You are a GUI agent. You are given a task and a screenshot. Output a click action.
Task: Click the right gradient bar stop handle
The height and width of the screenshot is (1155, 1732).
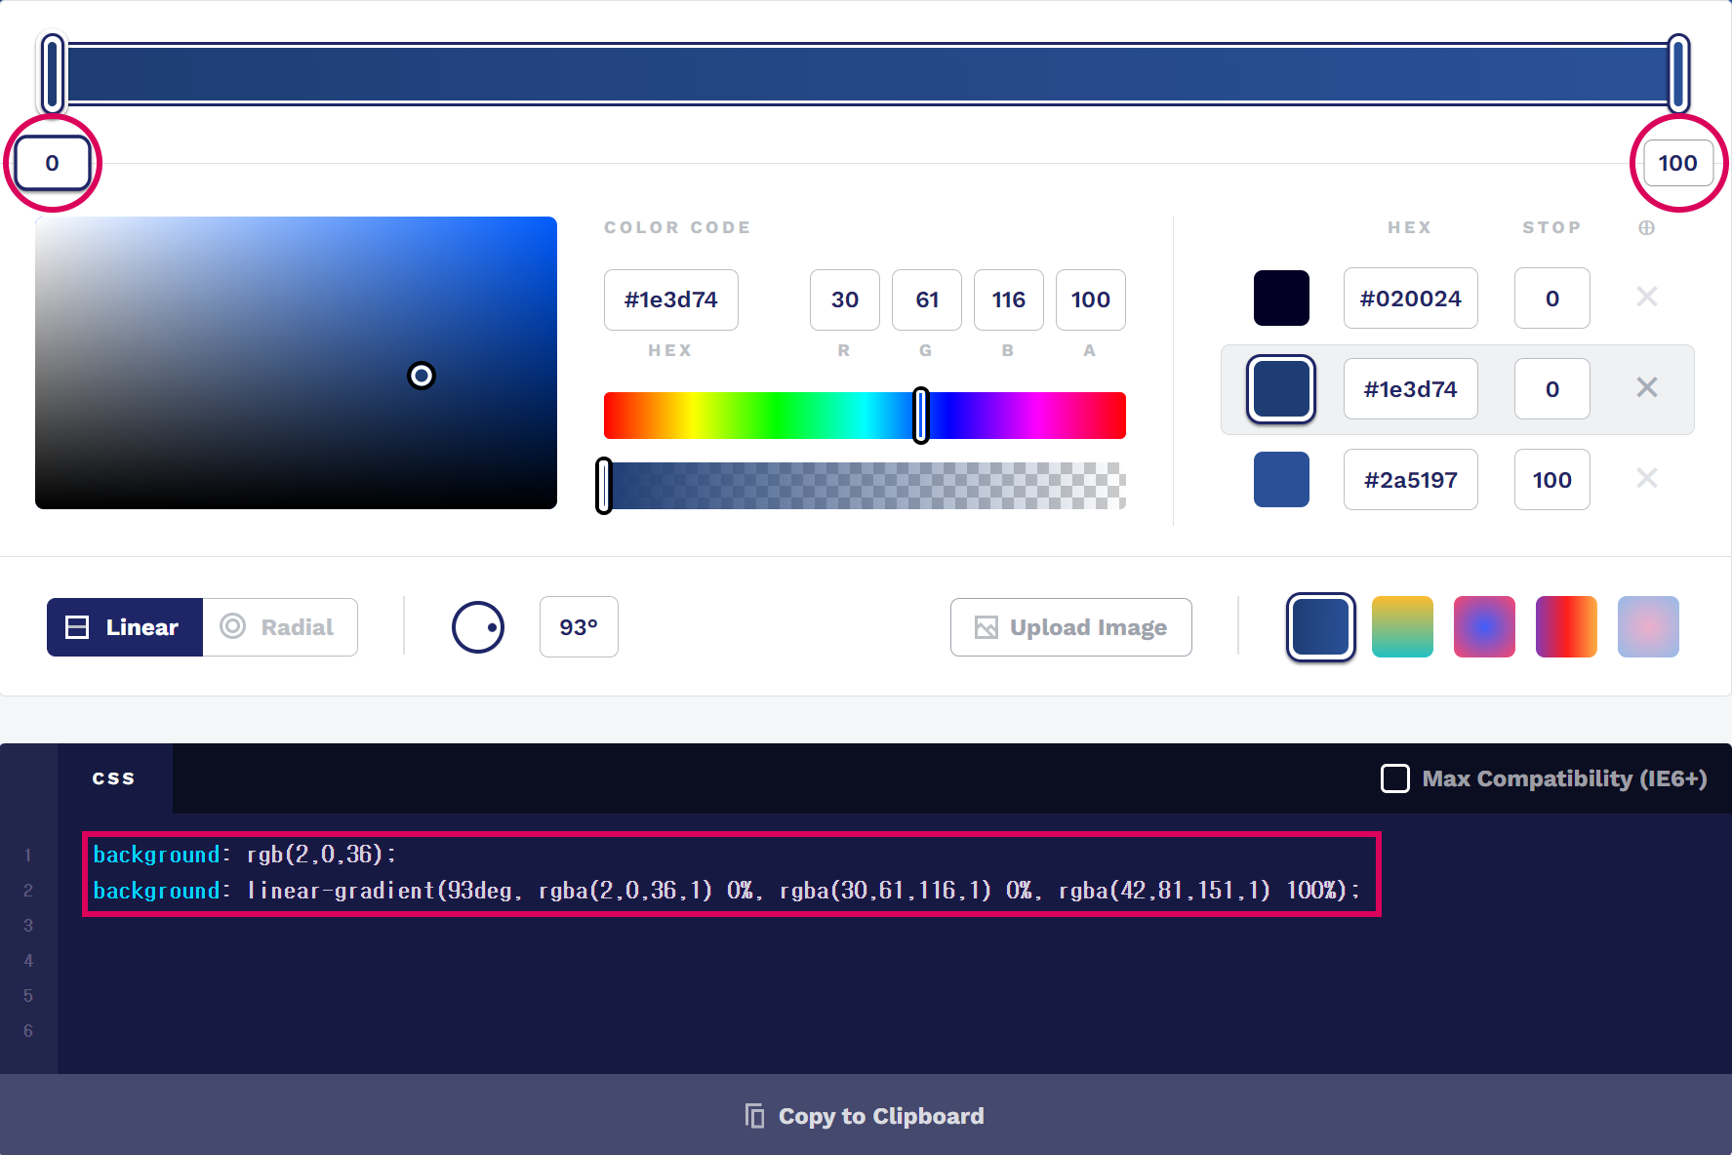[x=1678, y=73]
